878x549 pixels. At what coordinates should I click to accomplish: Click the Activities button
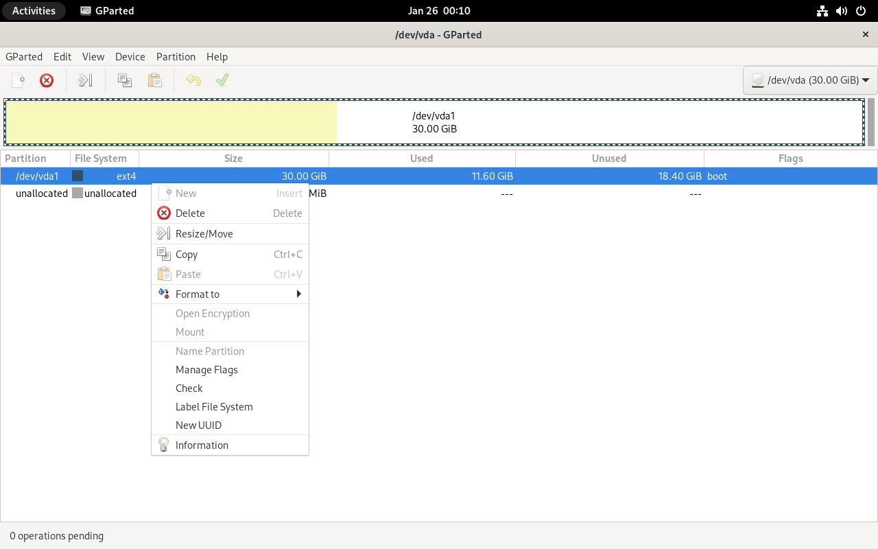click(x=34, y=10)
